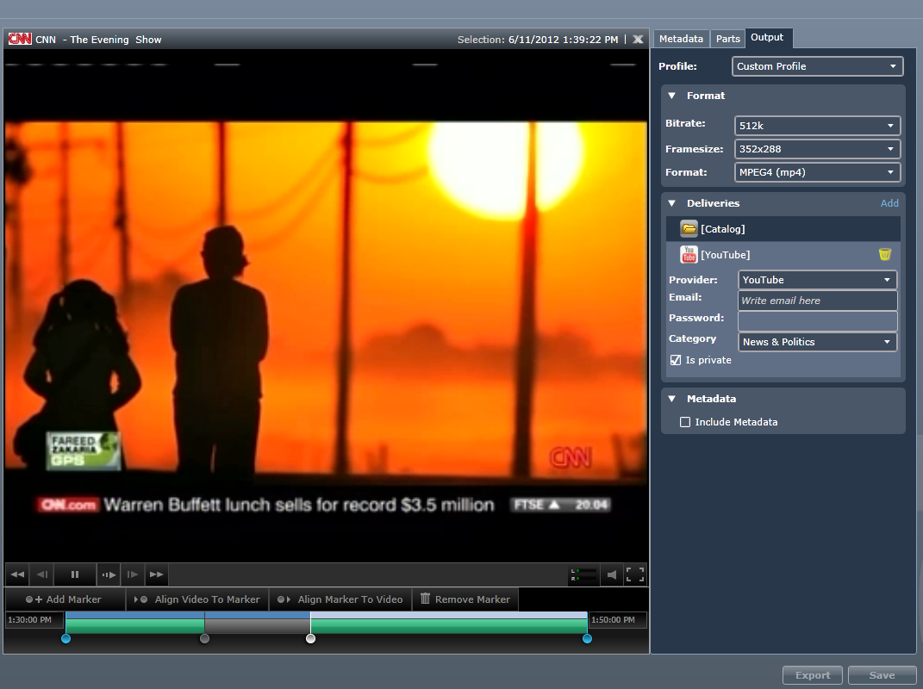This screenshot has height=689, width=923.
Task: Click the Add Marker button
Action: click(x=64, y=599)
